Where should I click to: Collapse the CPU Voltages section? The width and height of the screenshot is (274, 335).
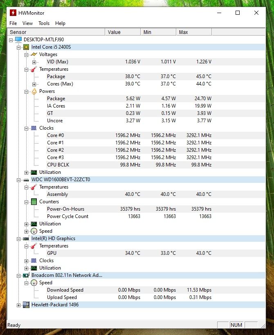pos(26,55)
